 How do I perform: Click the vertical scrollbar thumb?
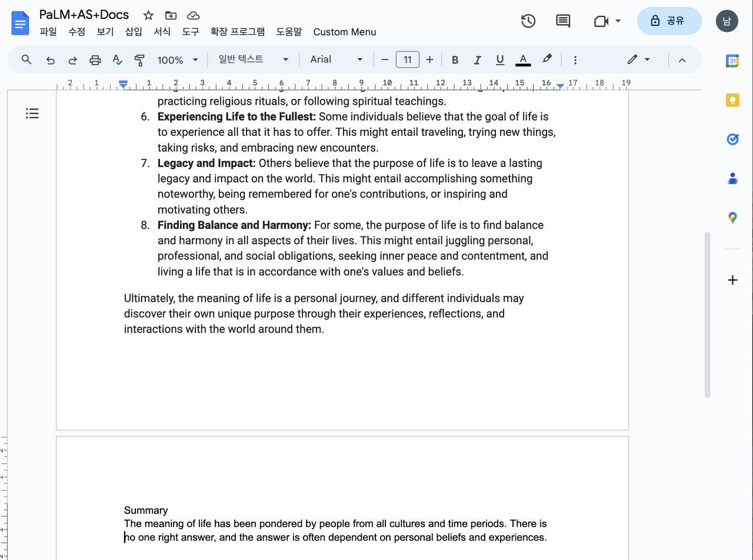pos(707,315)
